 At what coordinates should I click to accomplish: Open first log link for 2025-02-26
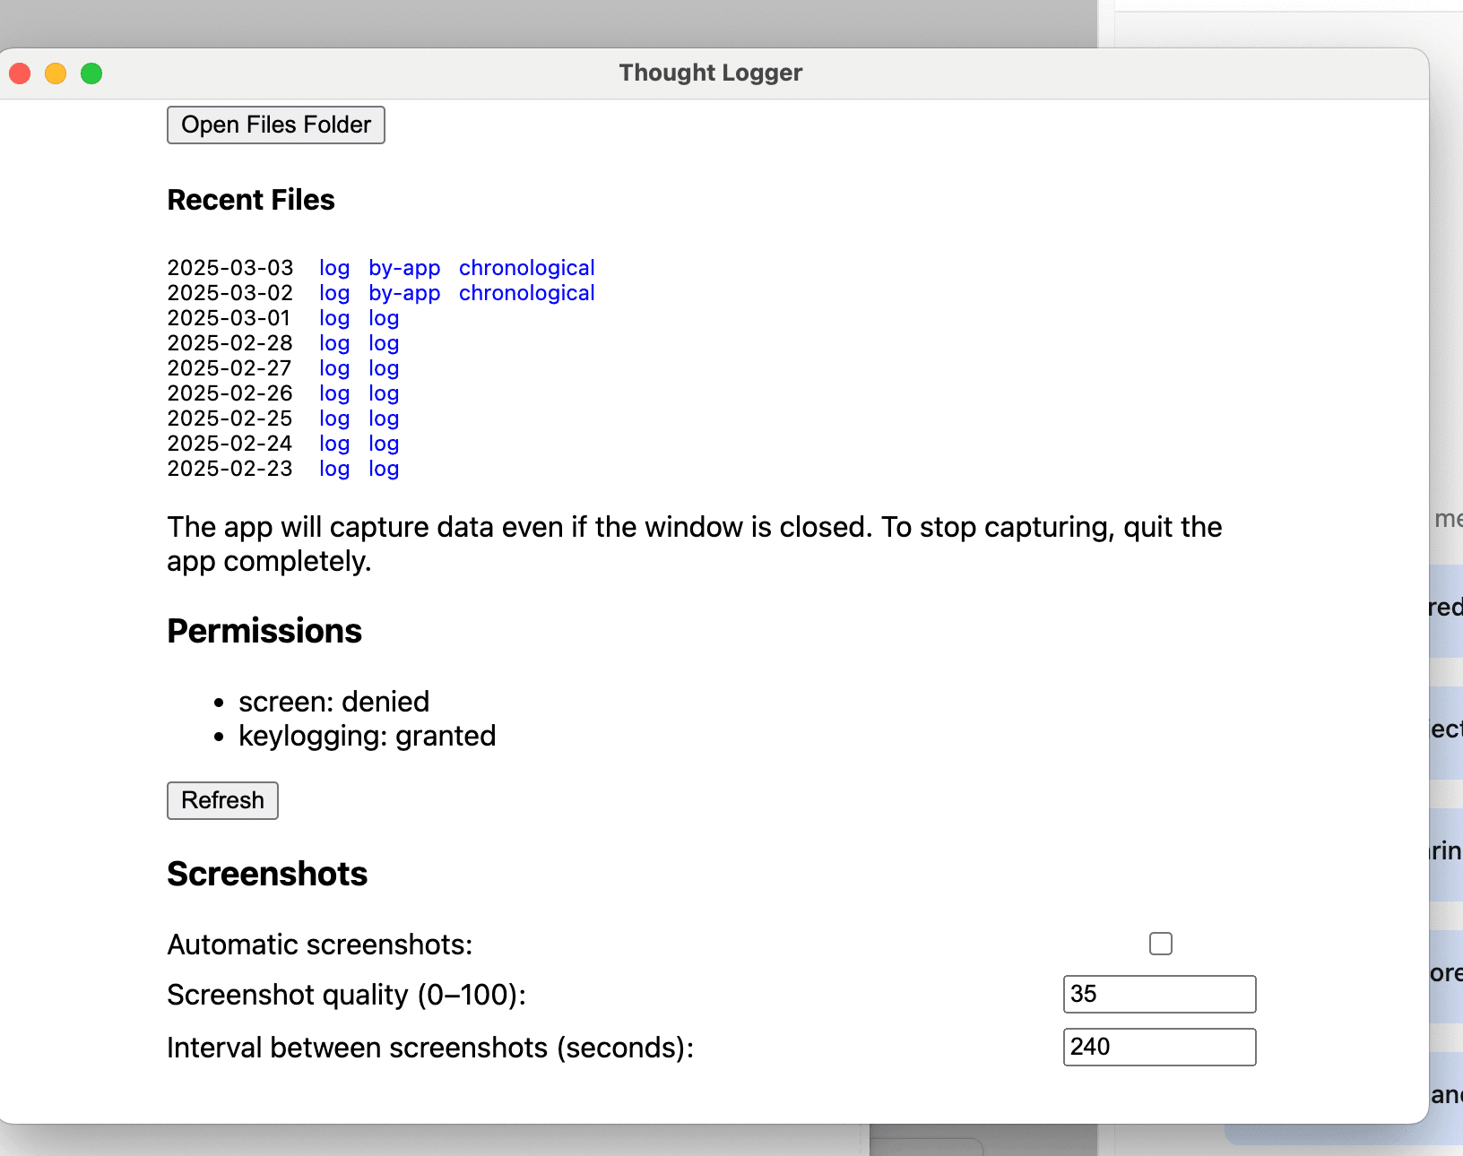pyautogui.click(x=334, y=393)
